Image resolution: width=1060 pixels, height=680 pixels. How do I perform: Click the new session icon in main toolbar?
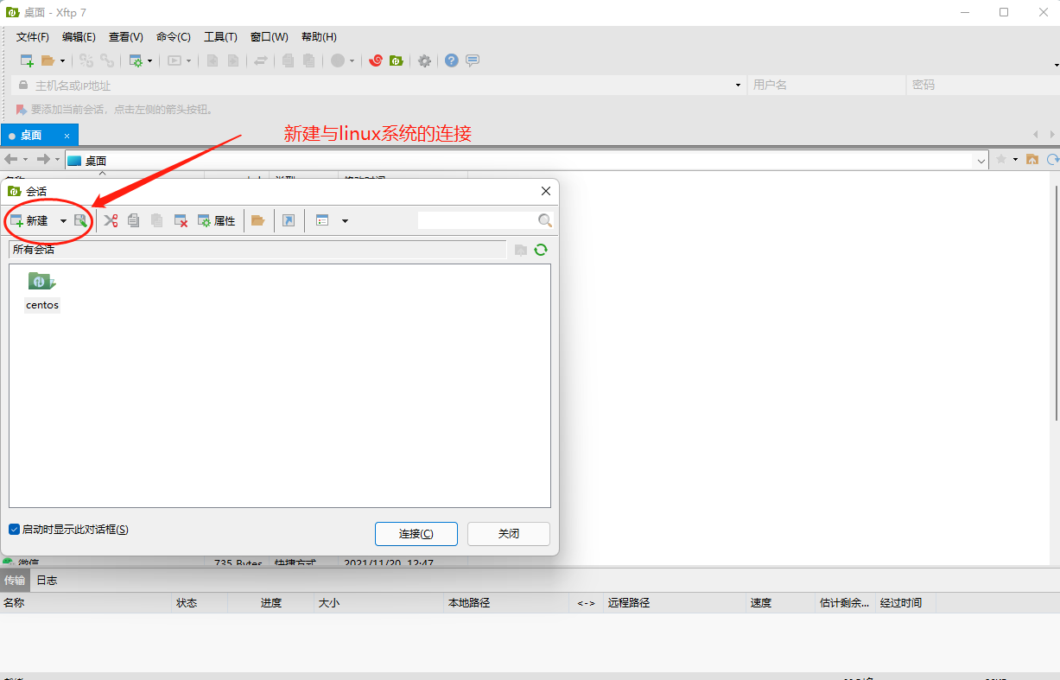point(27,60)
